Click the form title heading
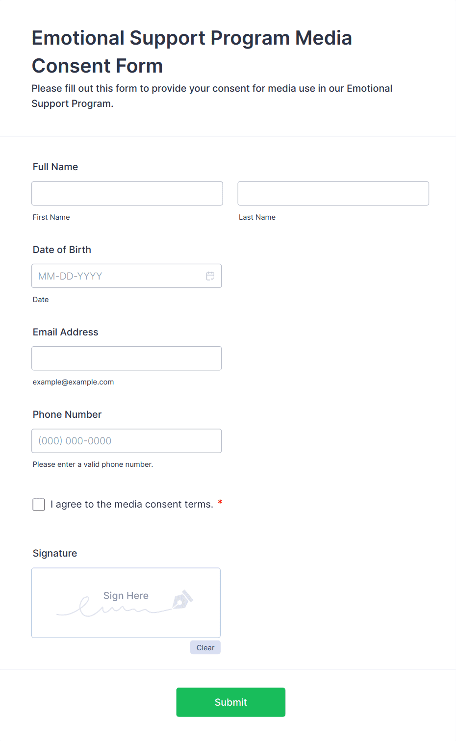Screen dimensions: 456x741 click(x=192, y=51)
